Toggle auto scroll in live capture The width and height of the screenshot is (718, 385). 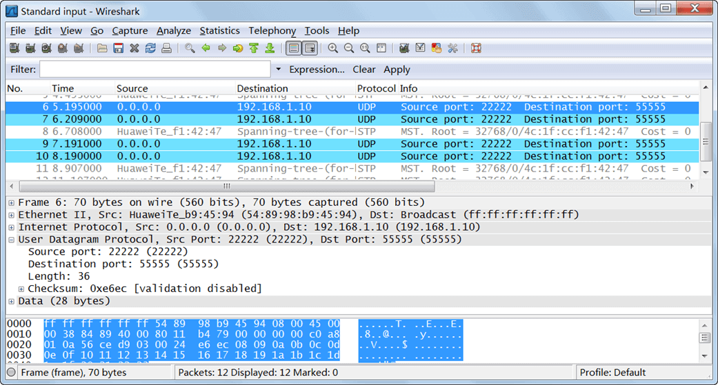(x=310, y=48)
